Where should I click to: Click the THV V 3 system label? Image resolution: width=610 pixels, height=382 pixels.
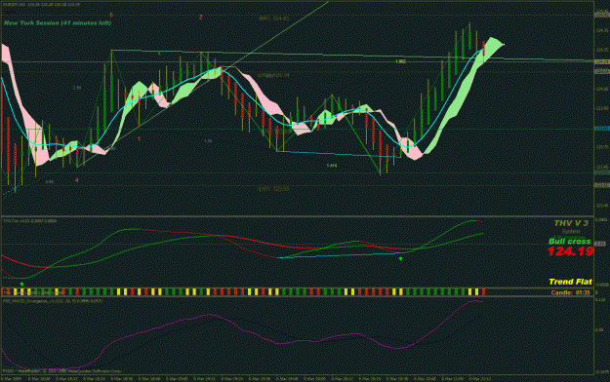click(571, 223)
